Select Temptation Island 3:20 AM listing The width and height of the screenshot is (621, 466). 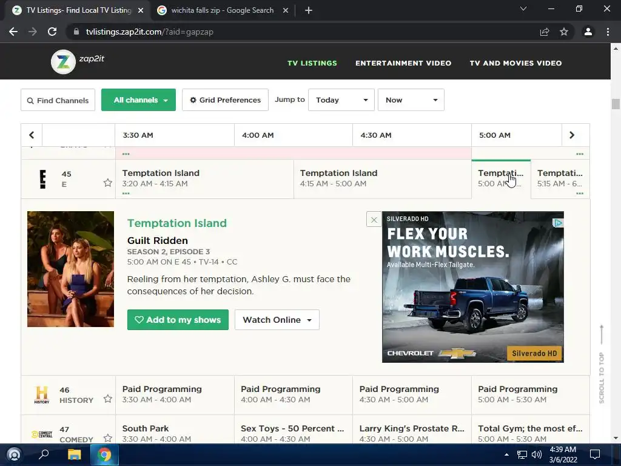click(x=204, y=179)
